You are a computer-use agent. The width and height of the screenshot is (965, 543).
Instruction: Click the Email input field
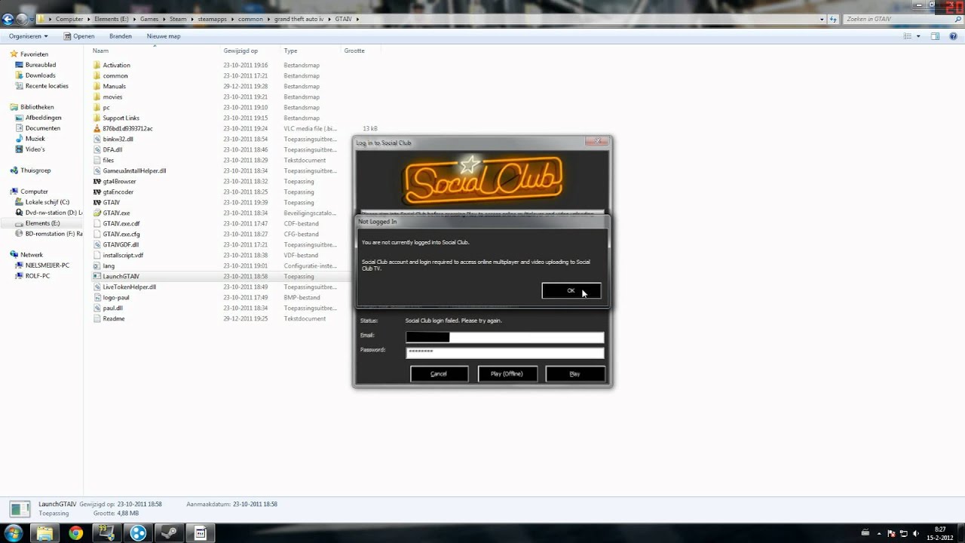505,337
